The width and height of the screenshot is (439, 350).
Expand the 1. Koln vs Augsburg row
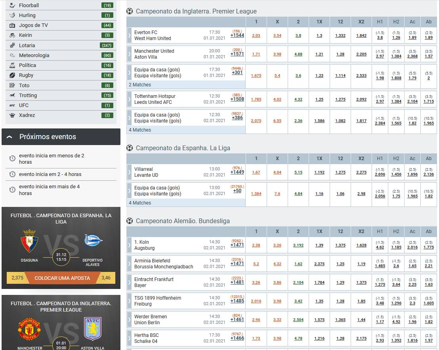129,245
